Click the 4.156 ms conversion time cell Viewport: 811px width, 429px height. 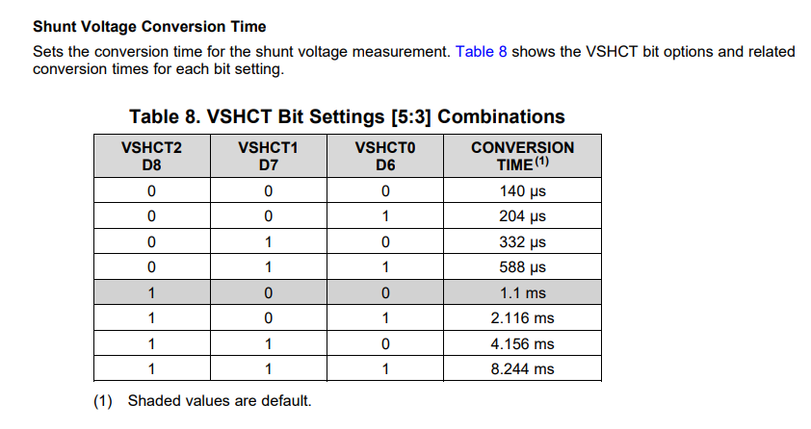pos(522,343)
